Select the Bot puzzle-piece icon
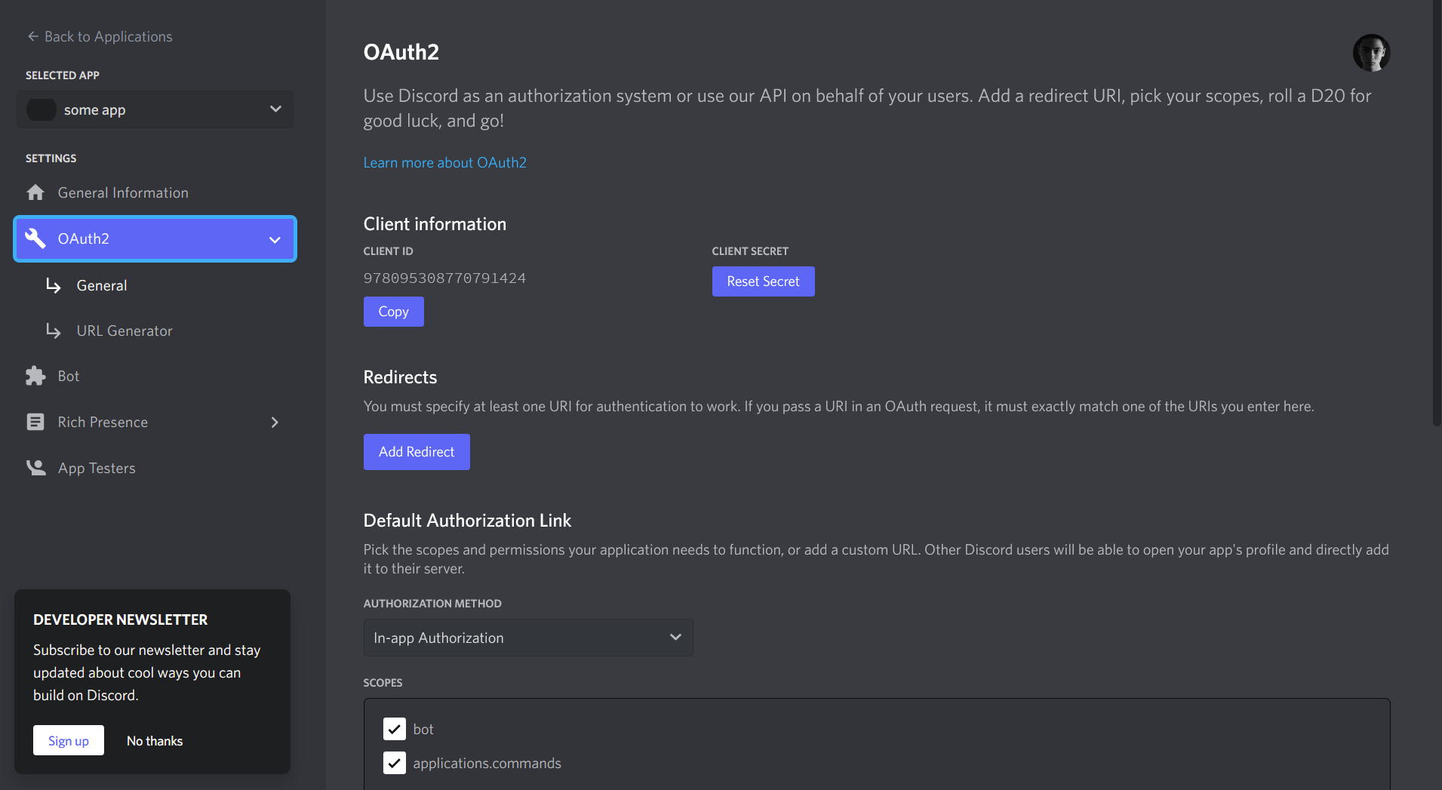This screenshot has height=790, width=1442. (x=35, y=375)
